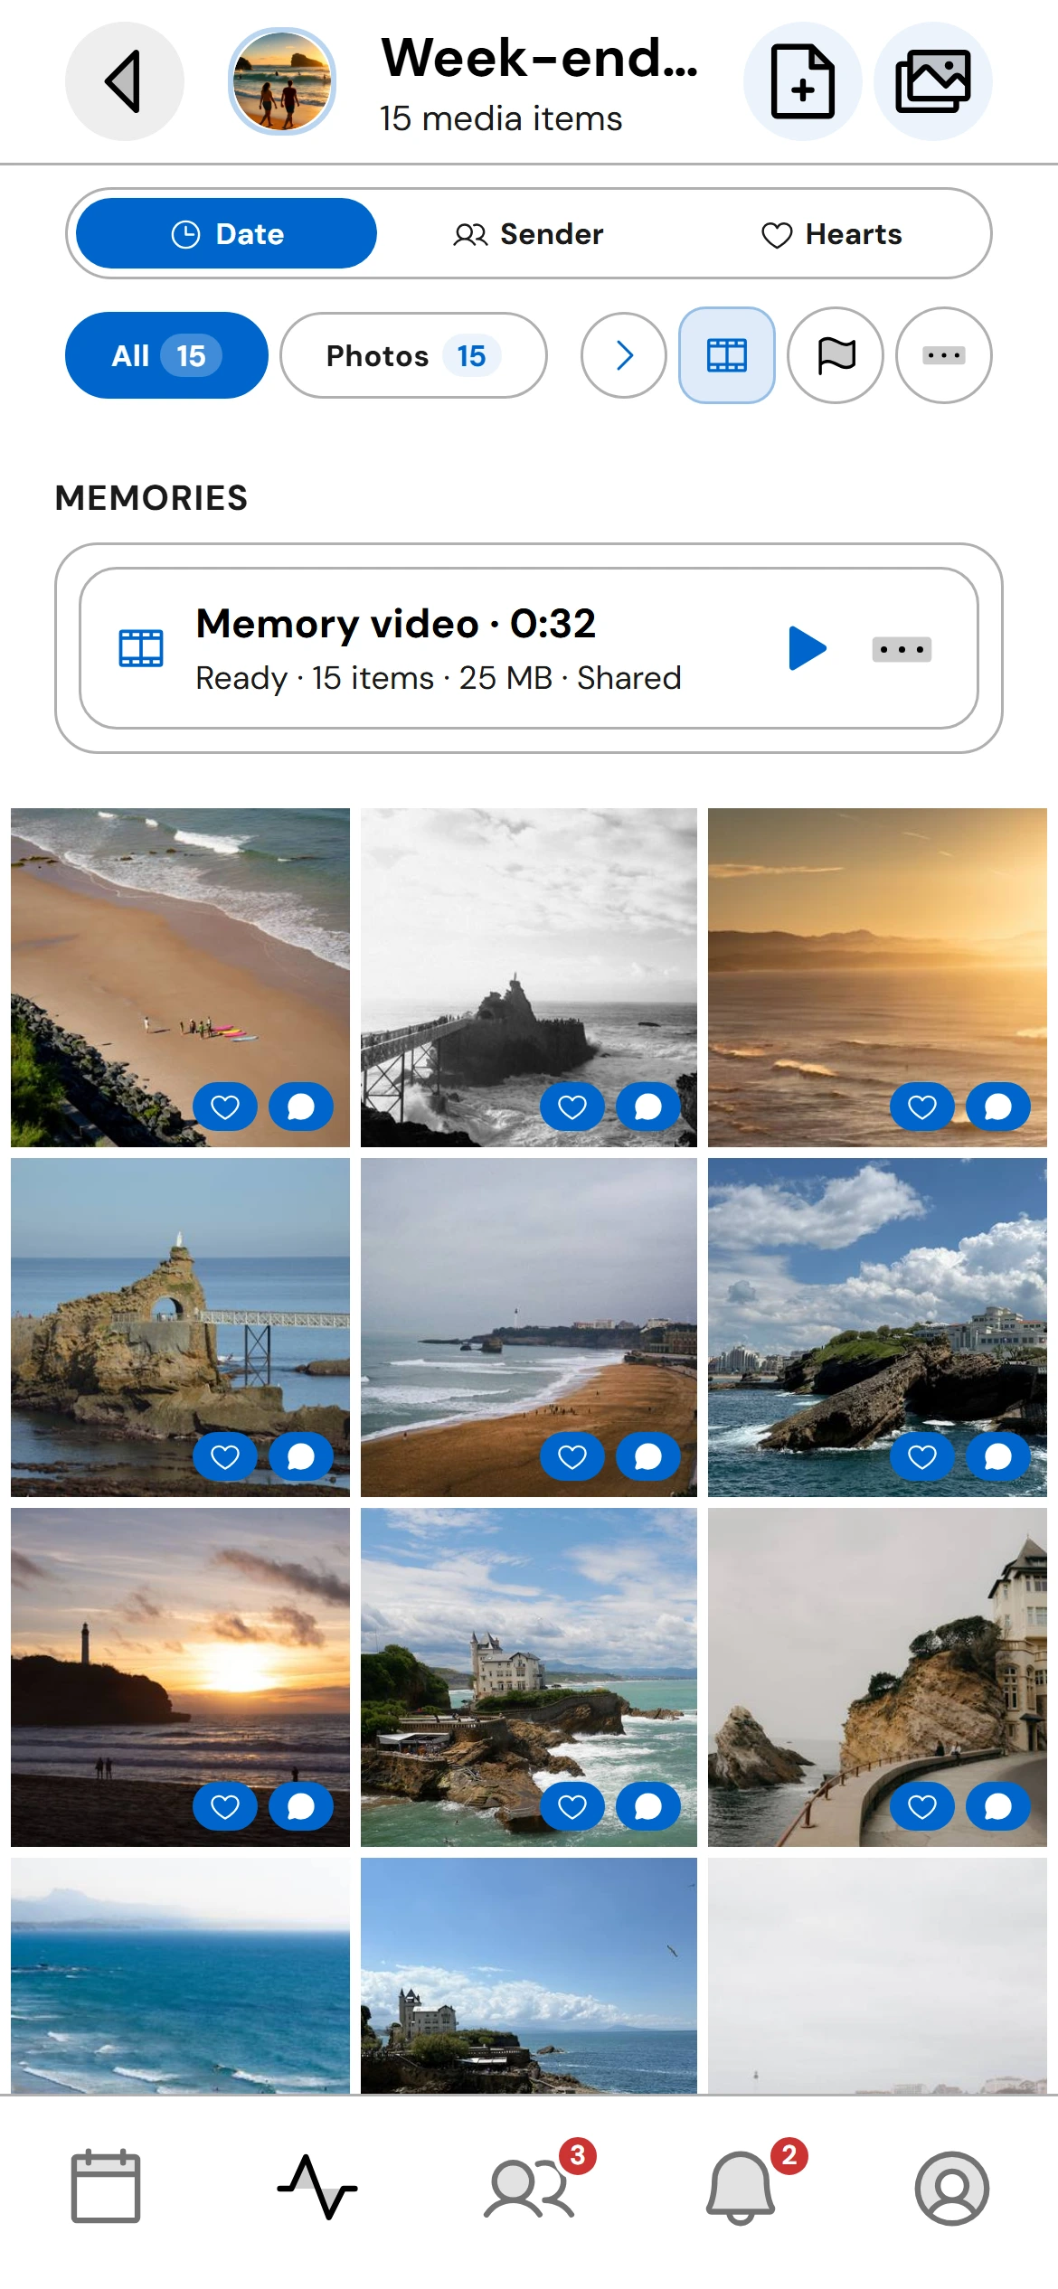Viewport: 1058px width, 2289px height.
Task: Open the photo gallery picker icon
Action: [x=933, y=81]
